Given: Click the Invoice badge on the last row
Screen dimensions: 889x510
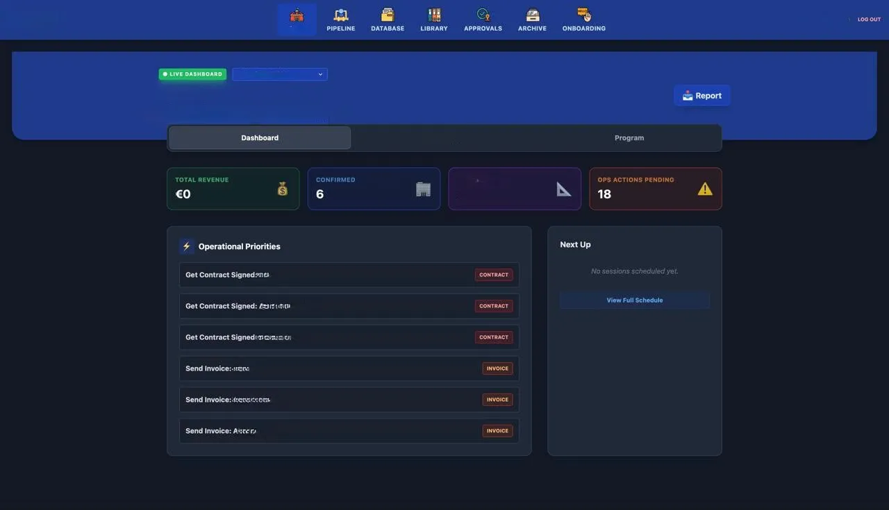Looking at the screenshot, I should (497, 431).
